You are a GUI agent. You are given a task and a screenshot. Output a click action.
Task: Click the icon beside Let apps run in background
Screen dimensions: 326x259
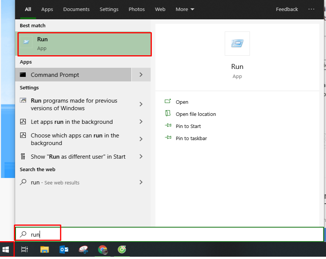click(x=23, y=122)
